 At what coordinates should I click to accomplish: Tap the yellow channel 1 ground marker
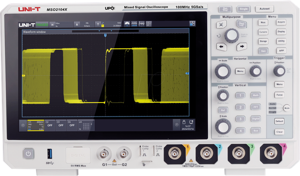point(23,76)
